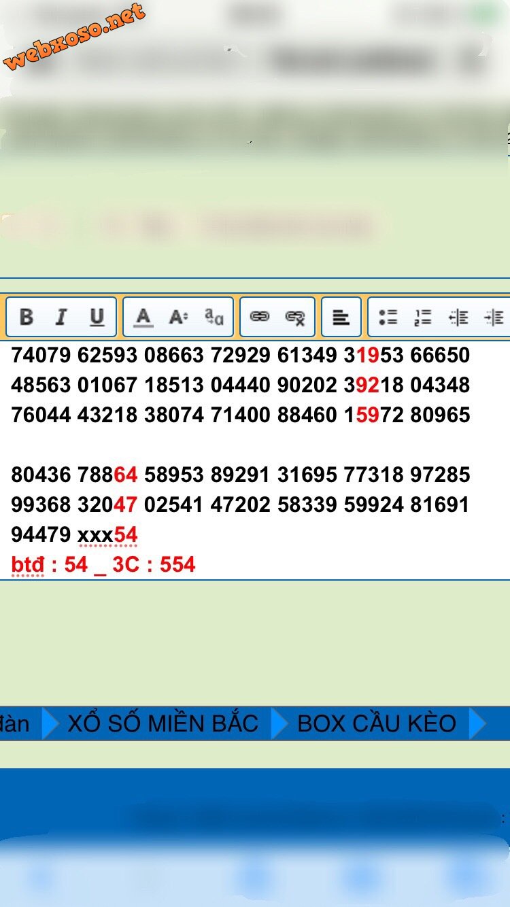Click the number 66650 in the editor

[x=441, y=355]
